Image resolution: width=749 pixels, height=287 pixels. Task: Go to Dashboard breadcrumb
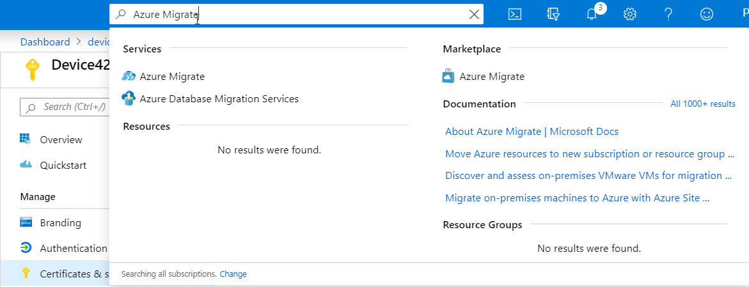[x=45, y=42]
